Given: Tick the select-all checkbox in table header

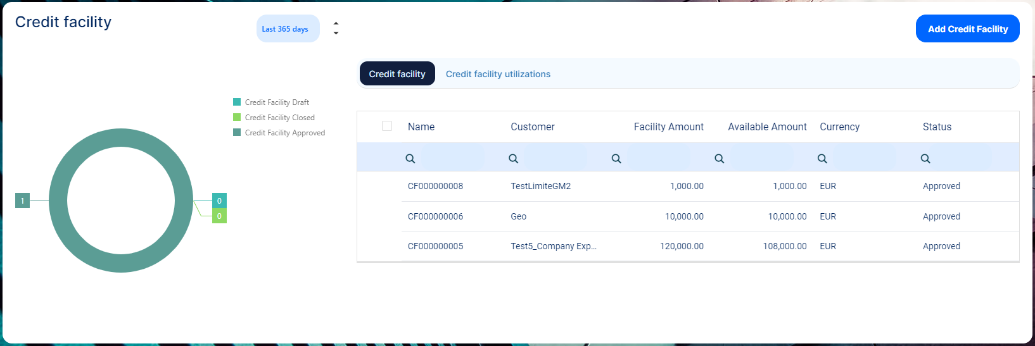Looking at the screenshot, I should pyautogui.click(x=387, y=126).
